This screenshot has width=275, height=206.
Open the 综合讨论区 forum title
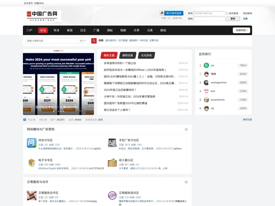tap(45, 140)
